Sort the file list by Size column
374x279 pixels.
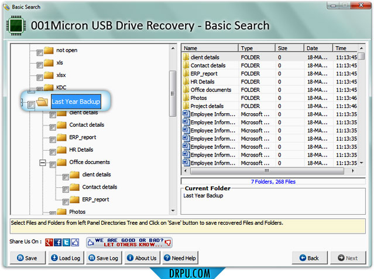click(x=290, y=48)
